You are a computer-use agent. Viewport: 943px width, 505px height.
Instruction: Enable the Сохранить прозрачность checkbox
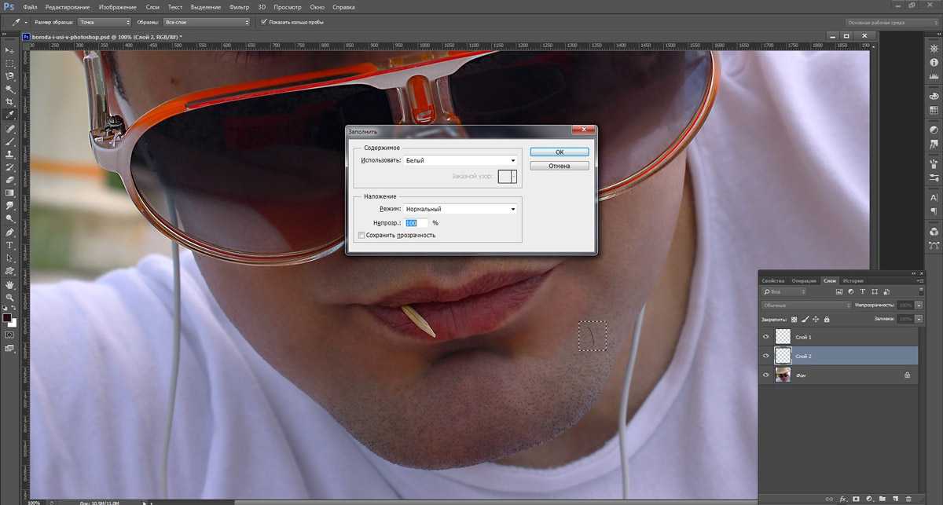[361, 235]
